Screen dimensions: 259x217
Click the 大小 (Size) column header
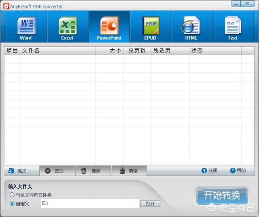(109, 51)
